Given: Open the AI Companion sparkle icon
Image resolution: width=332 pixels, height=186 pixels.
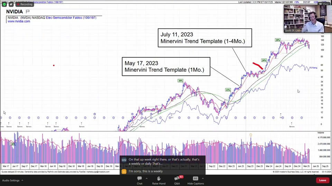Looking at the screenshot, I should pos(11,4).
